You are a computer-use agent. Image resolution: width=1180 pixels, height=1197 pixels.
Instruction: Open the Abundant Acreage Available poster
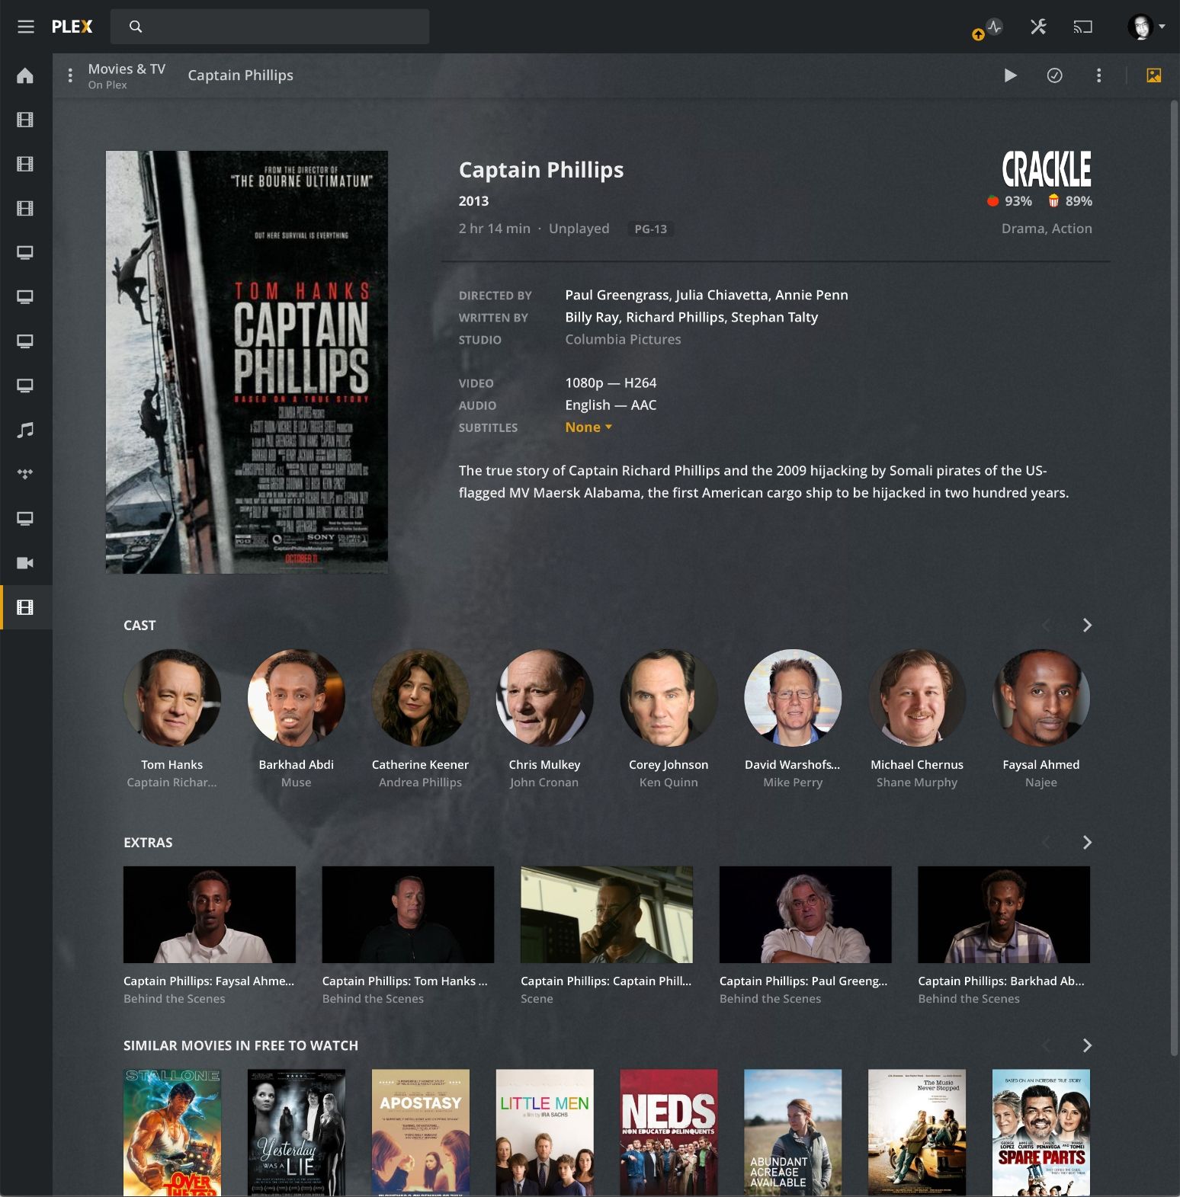(793, 1132)
